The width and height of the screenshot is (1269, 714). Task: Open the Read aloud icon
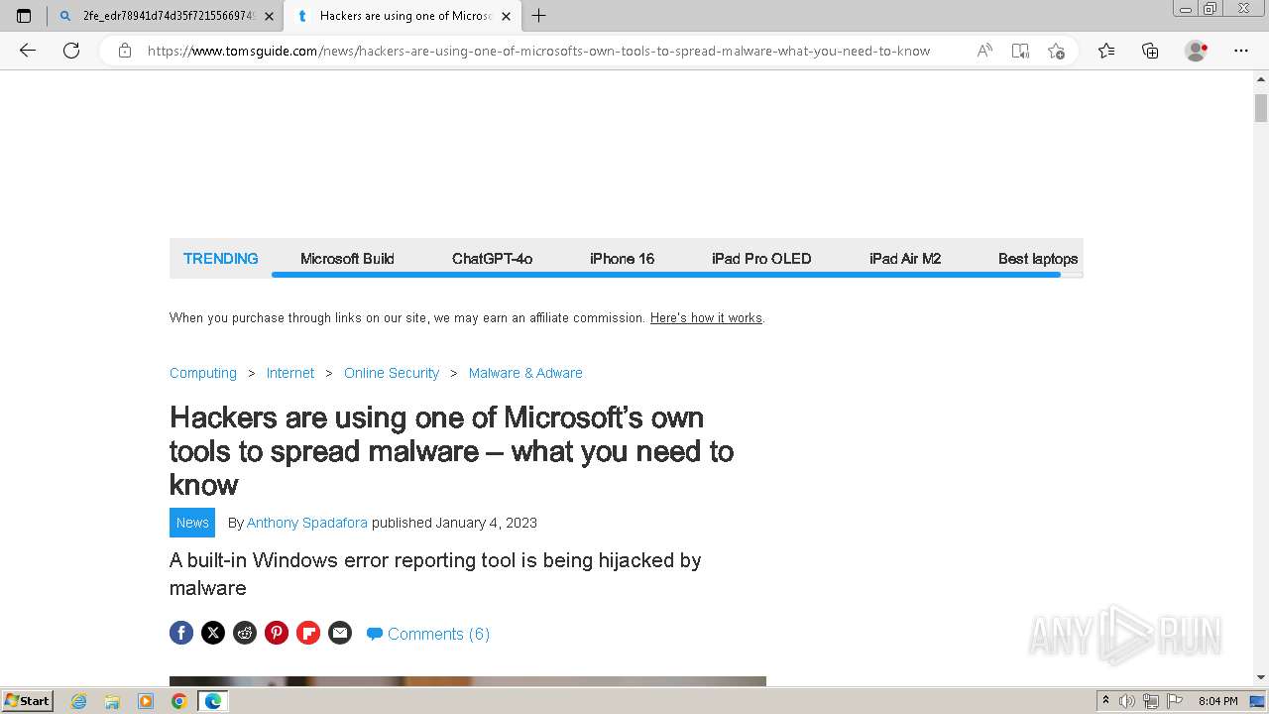(984, 51)
